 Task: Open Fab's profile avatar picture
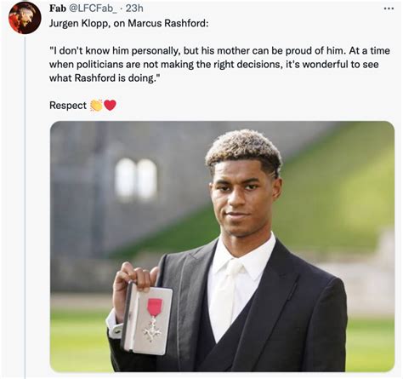25,17
